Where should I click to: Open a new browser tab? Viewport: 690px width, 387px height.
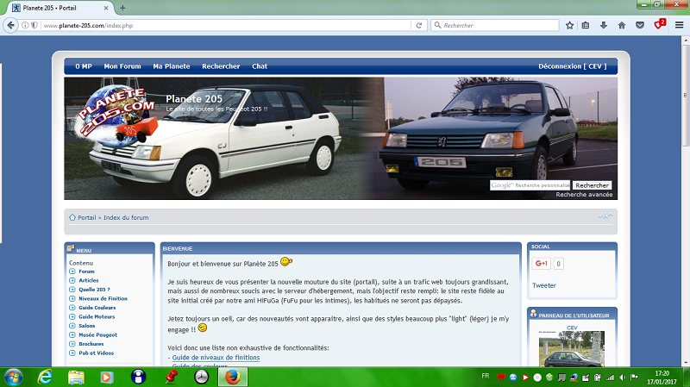122,8
